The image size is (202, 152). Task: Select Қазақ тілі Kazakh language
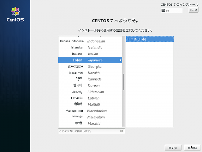(90, 73)
